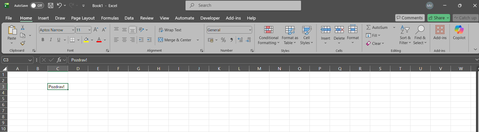This screenshot has height=132, width=479.
Task: Toggle Bold formatting
Action: tap(43, 40)
